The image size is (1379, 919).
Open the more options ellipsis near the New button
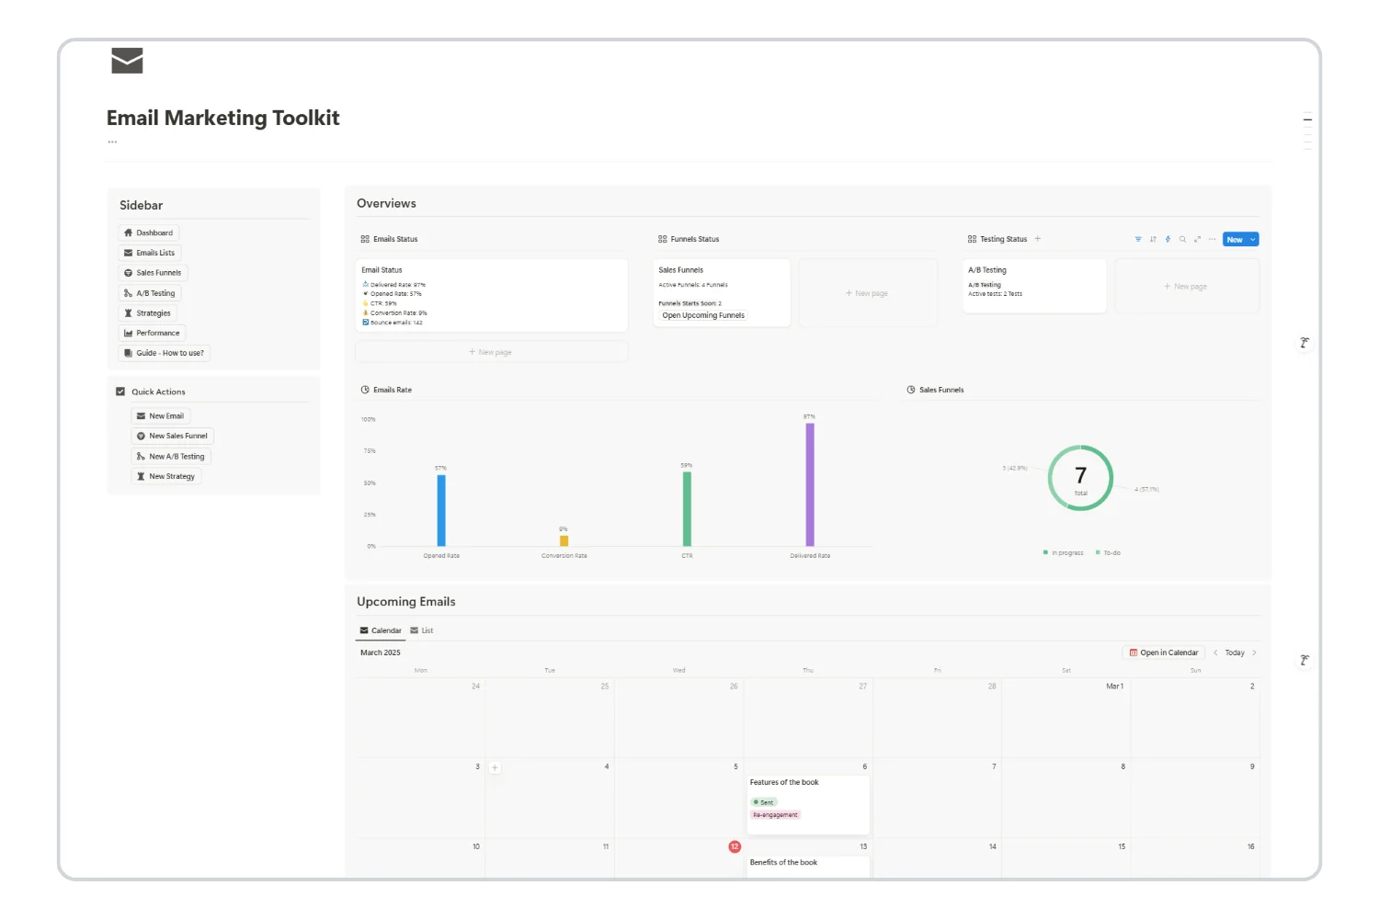[1211, 239]
